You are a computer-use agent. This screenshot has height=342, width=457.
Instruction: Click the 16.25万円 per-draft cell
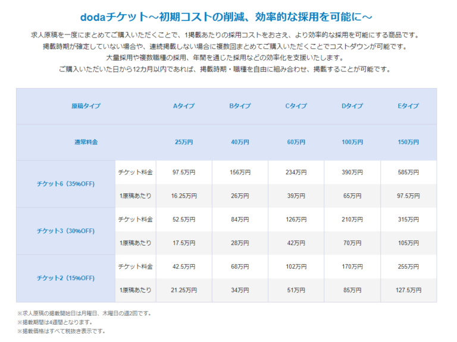click(x=183, y=196)
